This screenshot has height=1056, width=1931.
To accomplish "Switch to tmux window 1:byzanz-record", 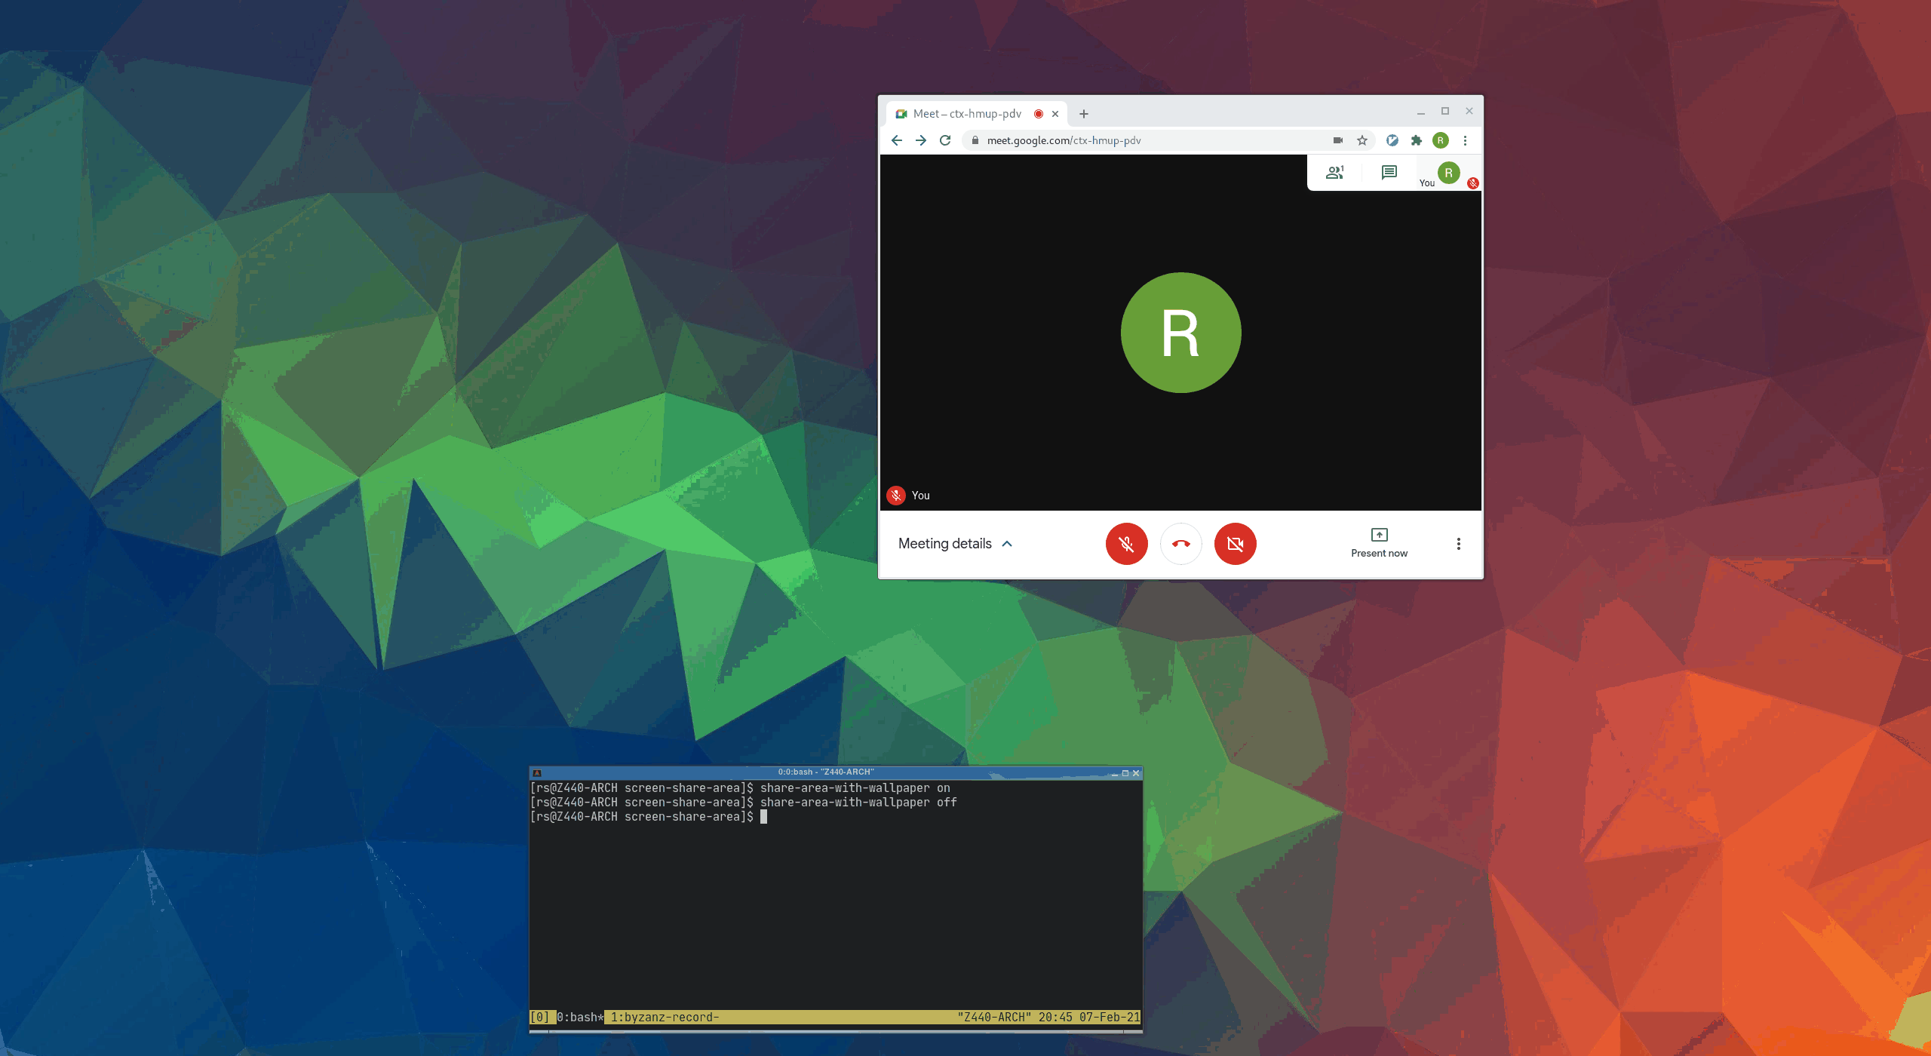I will pyautogui.click(x=664, y=1017).
